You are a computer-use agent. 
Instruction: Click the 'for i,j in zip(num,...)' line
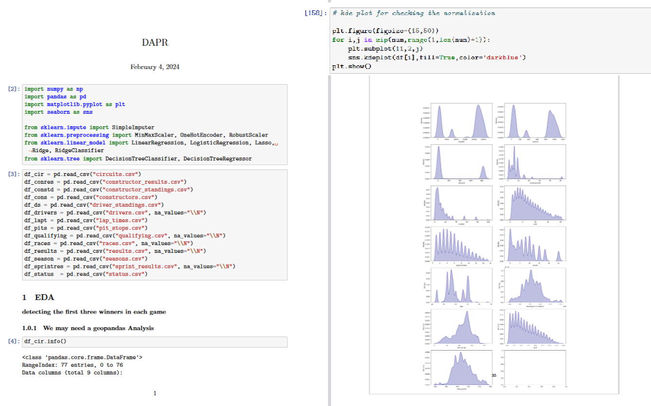click(x=411, y=40)
